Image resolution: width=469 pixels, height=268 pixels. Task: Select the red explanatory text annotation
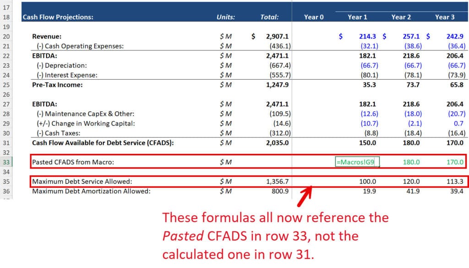(x=275, y=236)
